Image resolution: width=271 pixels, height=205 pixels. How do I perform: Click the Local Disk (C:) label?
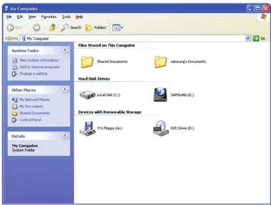(x=108, y=95)
